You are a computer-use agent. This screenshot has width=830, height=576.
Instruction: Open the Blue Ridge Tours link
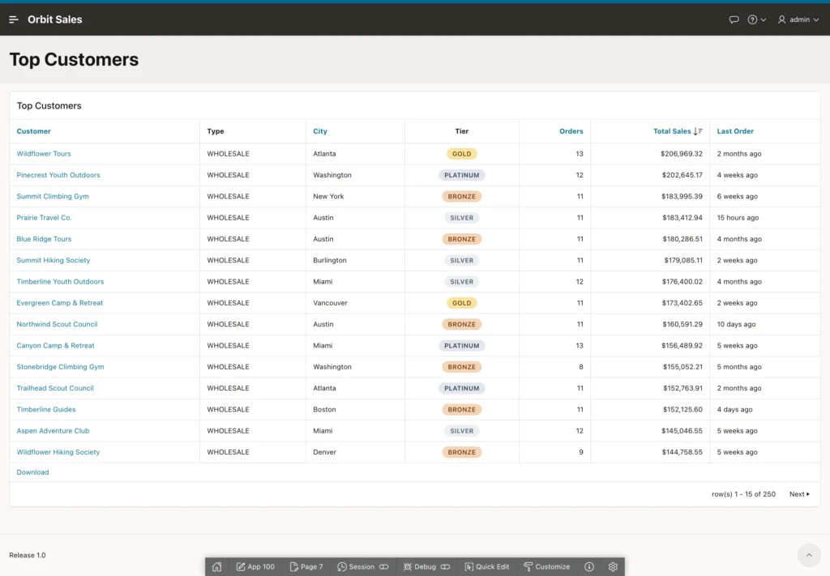(44, 239)
